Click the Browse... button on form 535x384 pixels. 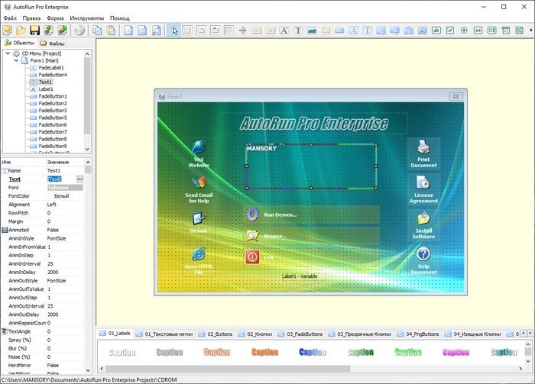[x=312, y=236]
